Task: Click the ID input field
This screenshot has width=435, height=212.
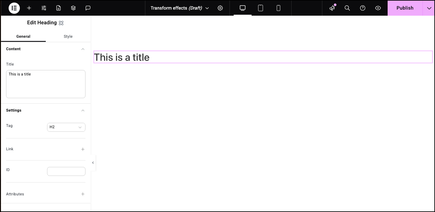Action: 66,171
